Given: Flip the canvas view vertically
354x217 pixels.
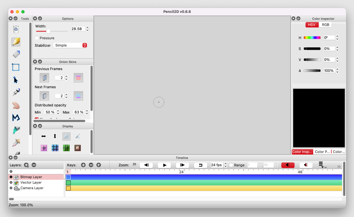Looking at the screenshot, I should (55, 136).
